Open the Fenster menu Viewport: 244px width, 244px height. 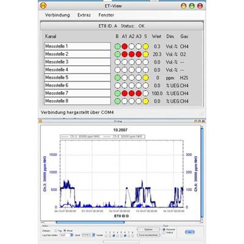(106, 15)
